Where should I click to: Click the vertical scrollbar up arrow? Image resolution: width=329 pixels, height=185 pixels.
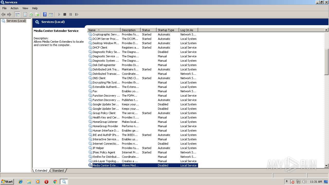click(326, 30)
